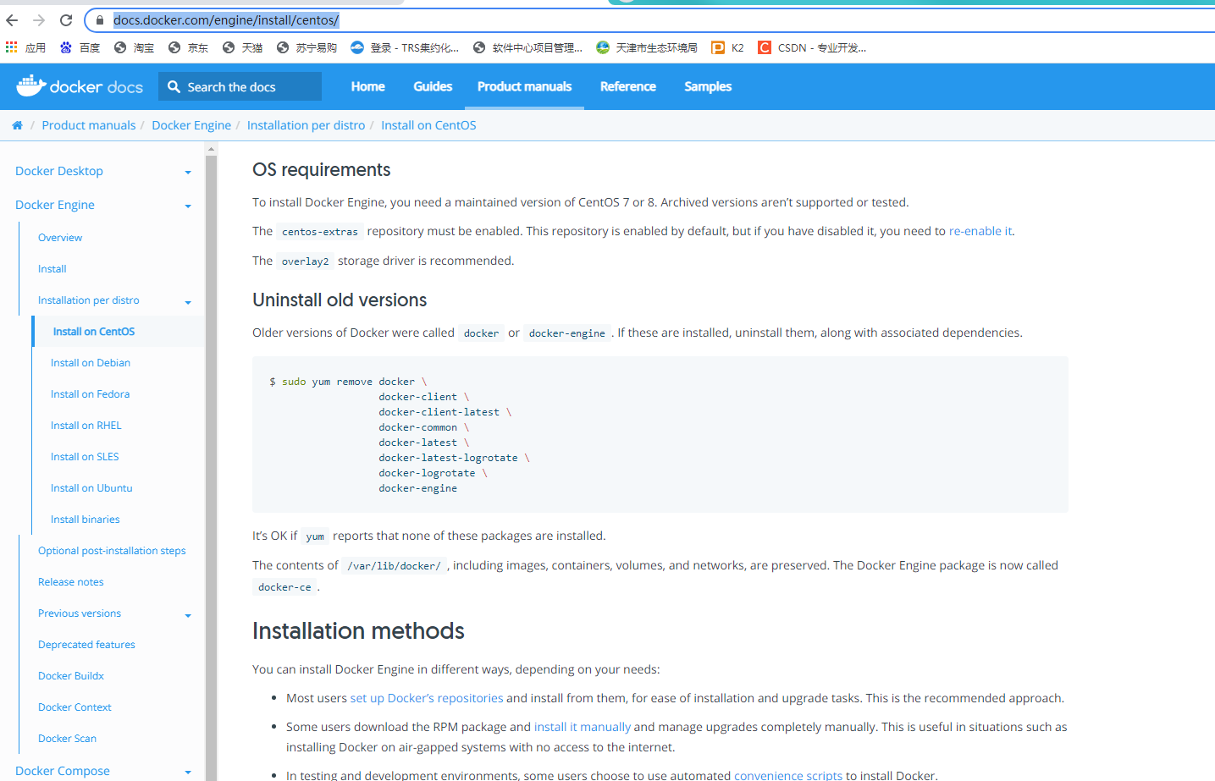Click the browser forward arrow
The image size is (1215, 781).
point(39,19)
